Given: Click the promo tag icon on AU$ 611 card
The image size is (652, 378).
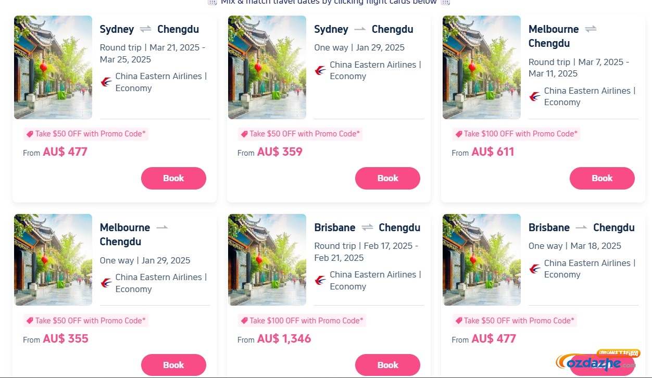Looking at the screenshot, I should pos(458,134).
